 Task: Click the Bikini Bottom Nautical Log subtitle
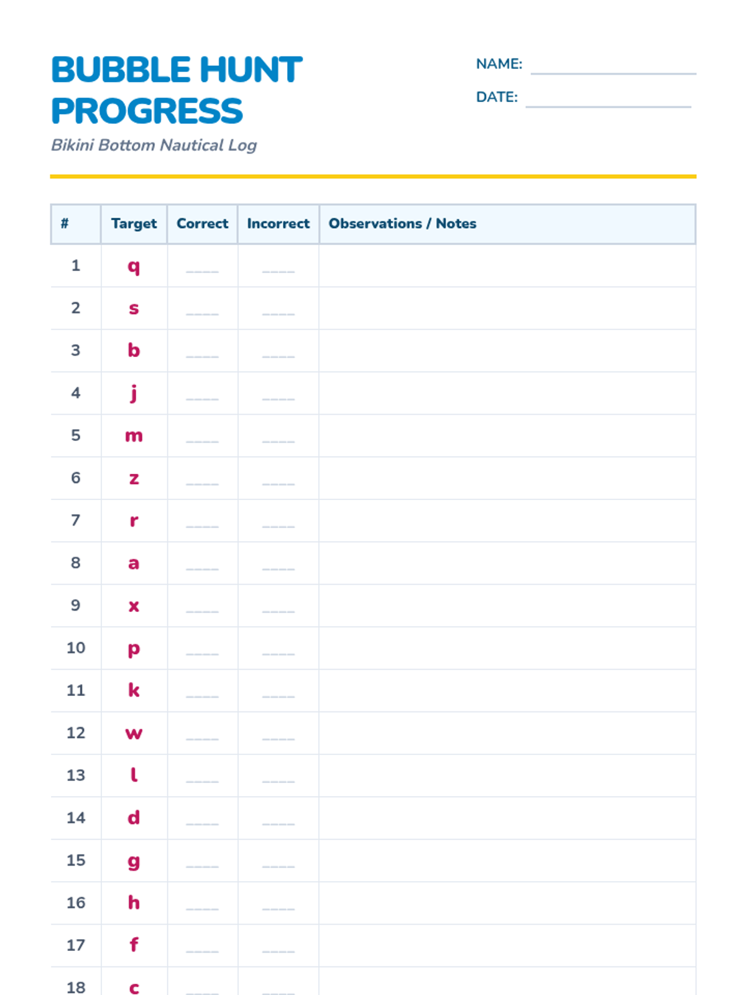click(154, 146)
